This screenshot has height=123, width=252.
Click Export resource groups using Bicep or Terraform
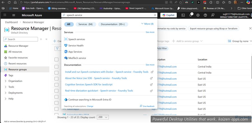[214, 29]
